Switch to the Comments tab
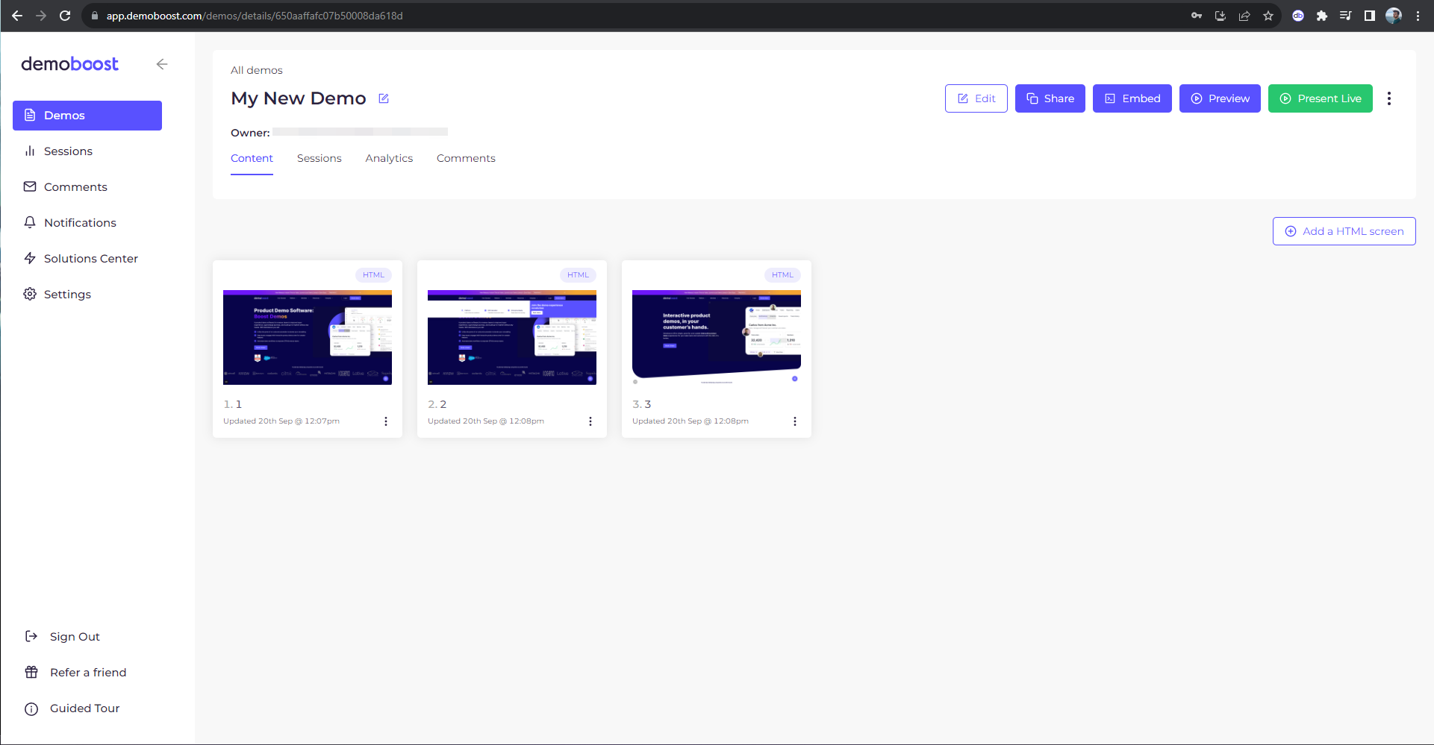 pyautogui.click(x=466, y=158)
